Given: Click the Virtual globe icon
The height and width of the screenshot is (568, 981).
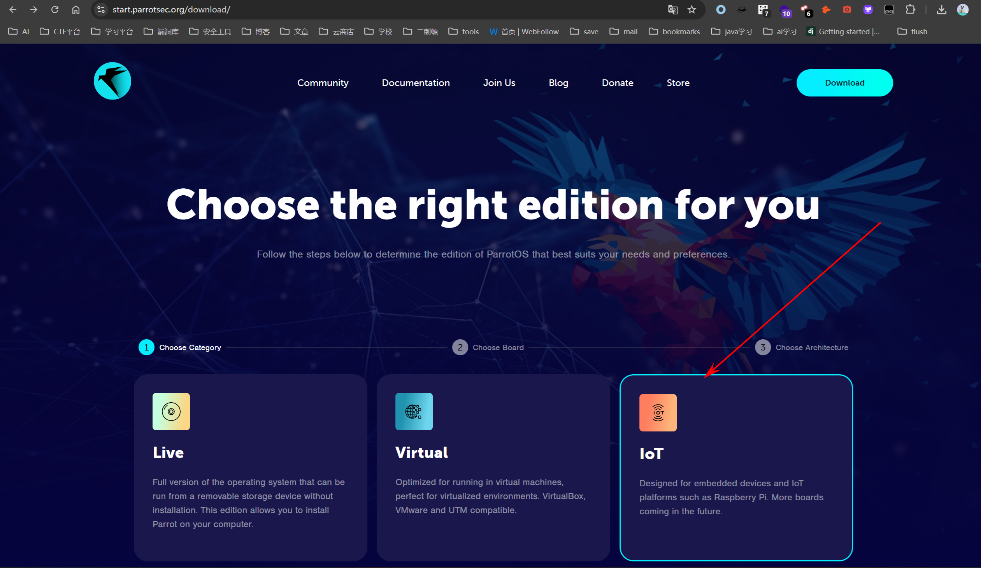Looking at the screenshot, I should [x=414, y=412].
